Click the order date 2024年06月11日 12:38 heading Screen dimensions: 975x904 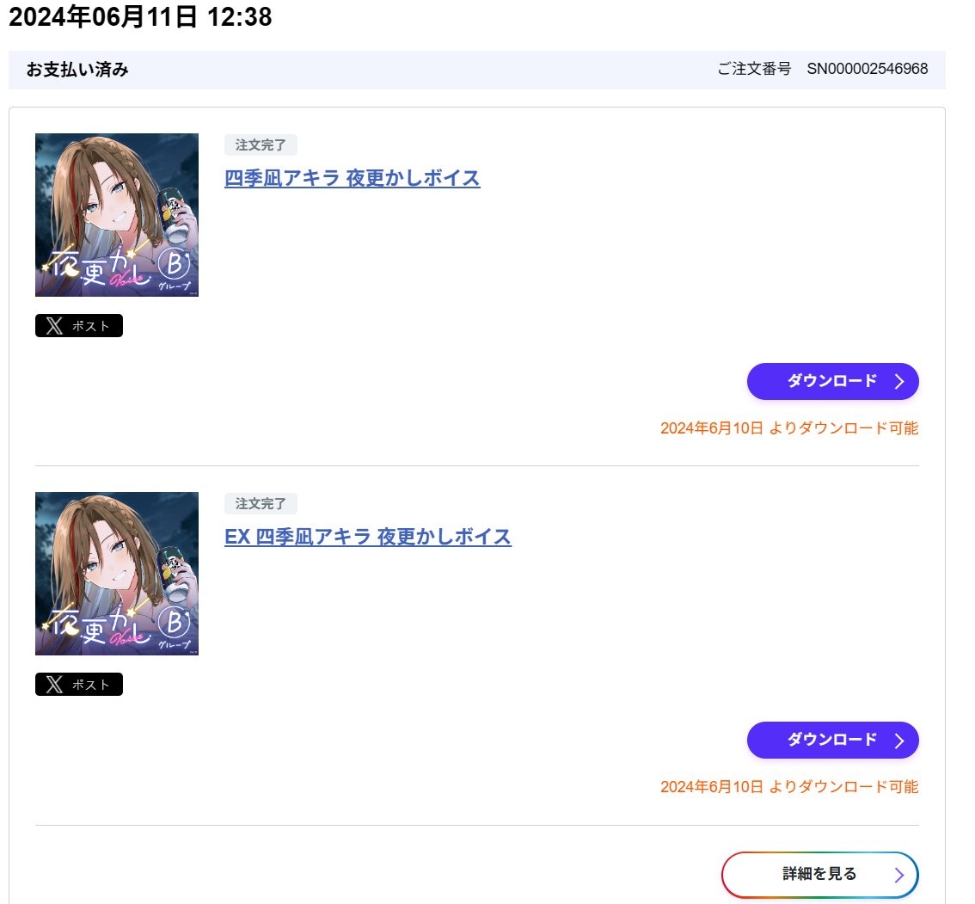click(x=140, y=17)
